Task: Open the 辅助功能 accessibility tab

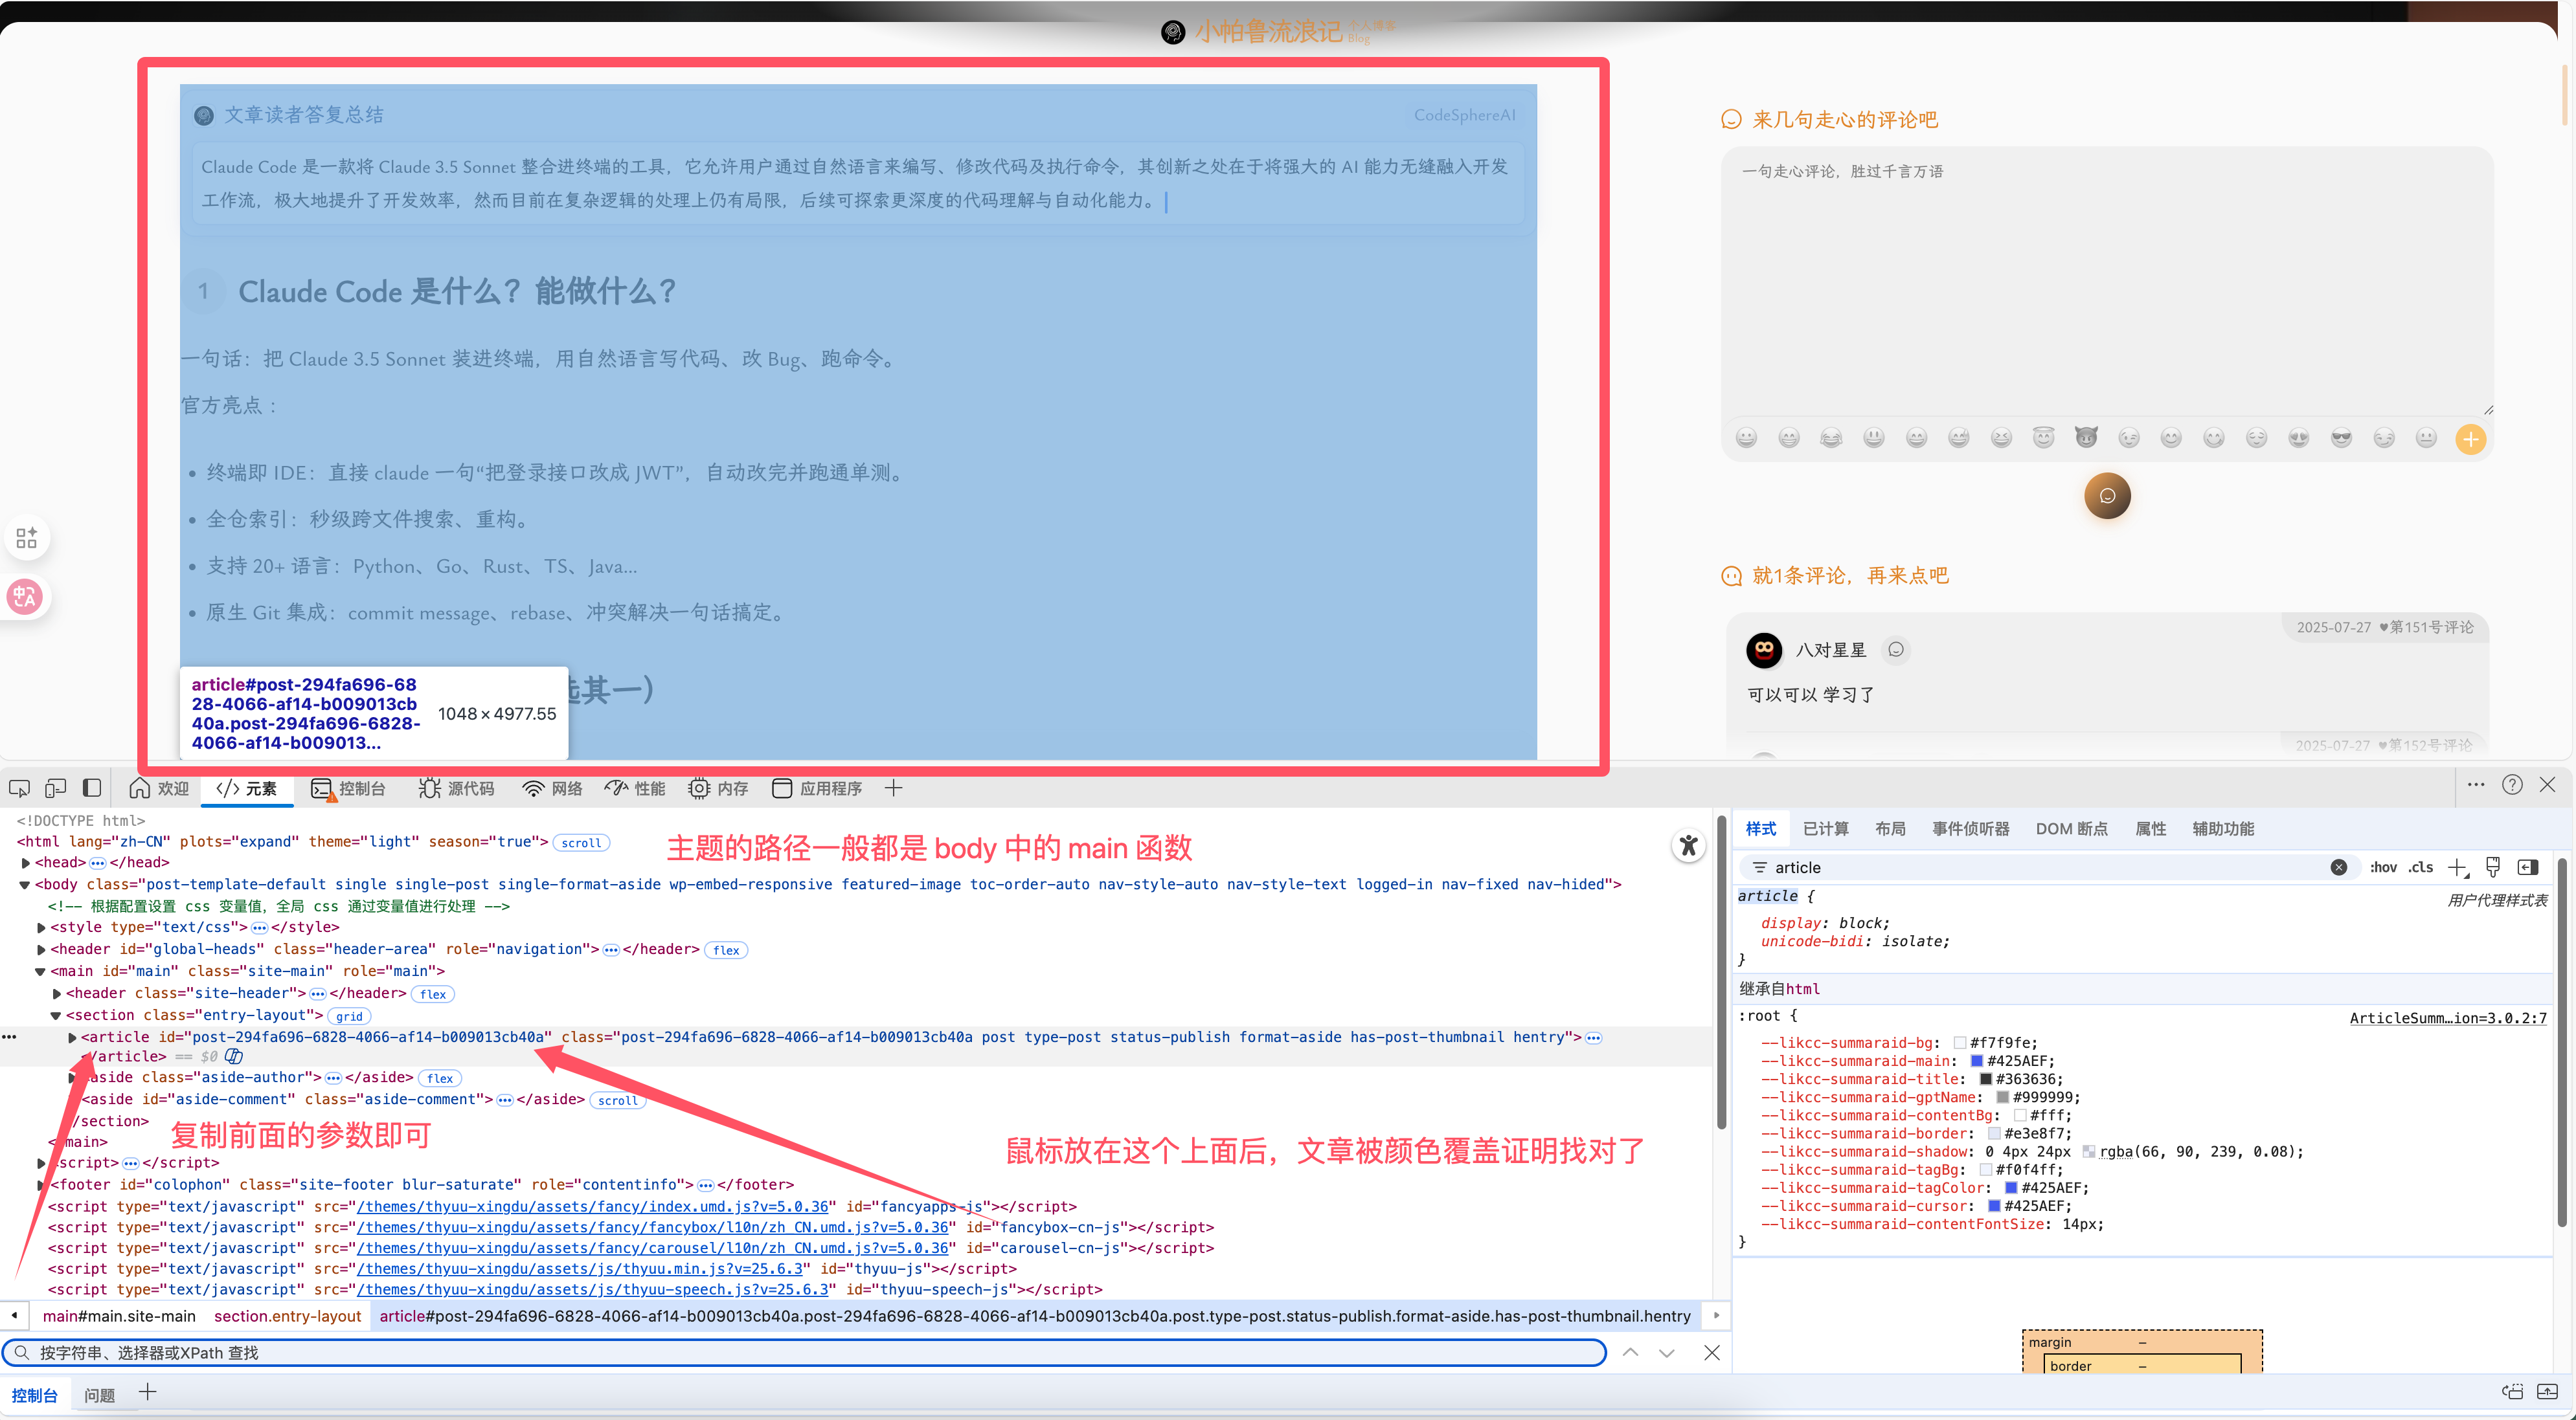Action: pyautogui.click(x=2223, y=828)
